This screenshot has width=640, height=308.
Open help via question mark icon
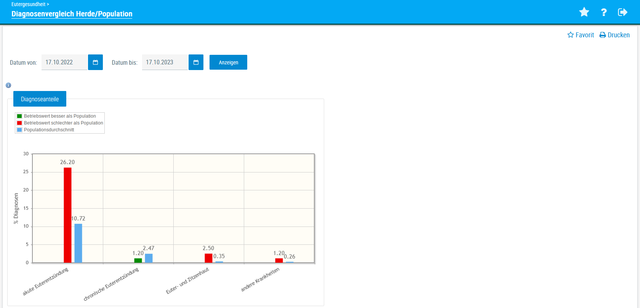tap(604, 12)
